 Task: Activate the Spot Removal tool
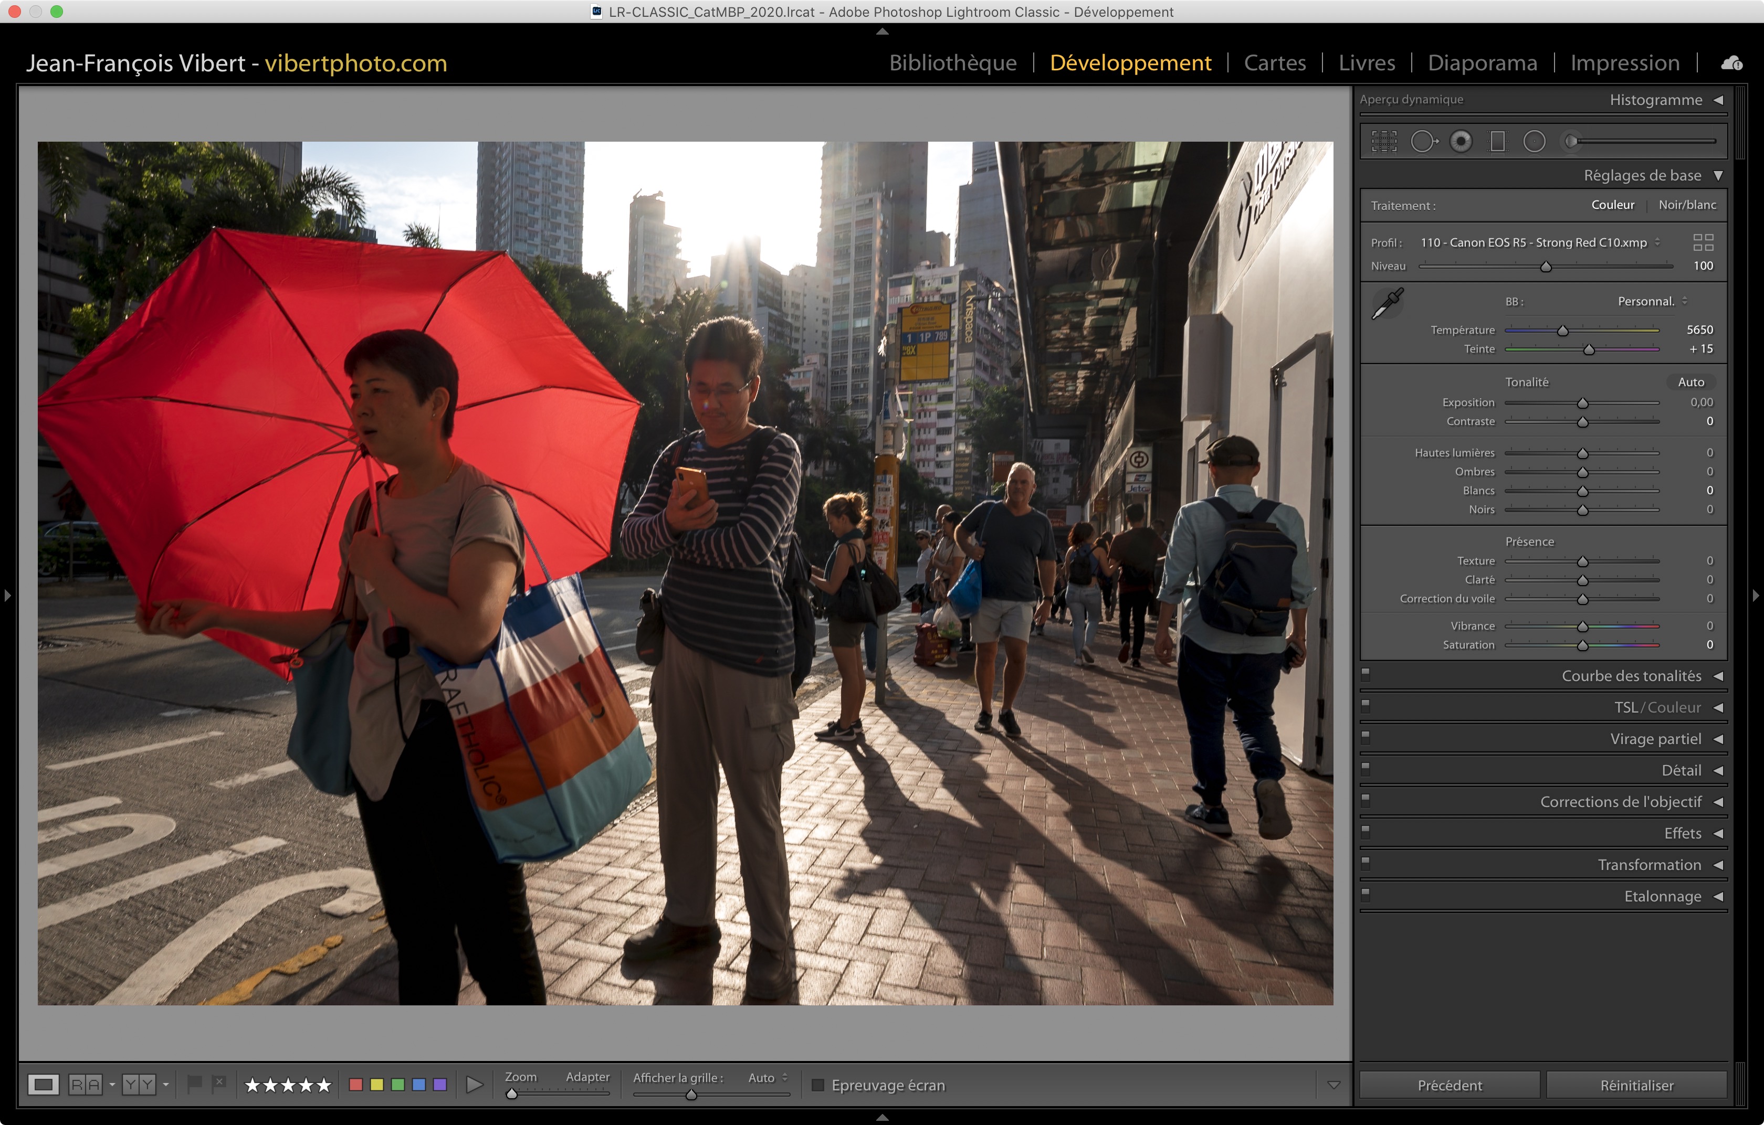[x=1423, y=141]
